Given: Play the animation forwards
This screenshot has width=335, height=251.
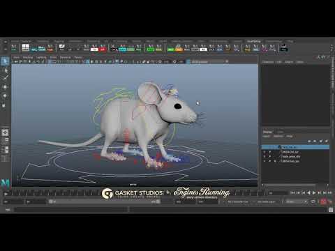Looking at the screenshot, I should click(314, 192).
